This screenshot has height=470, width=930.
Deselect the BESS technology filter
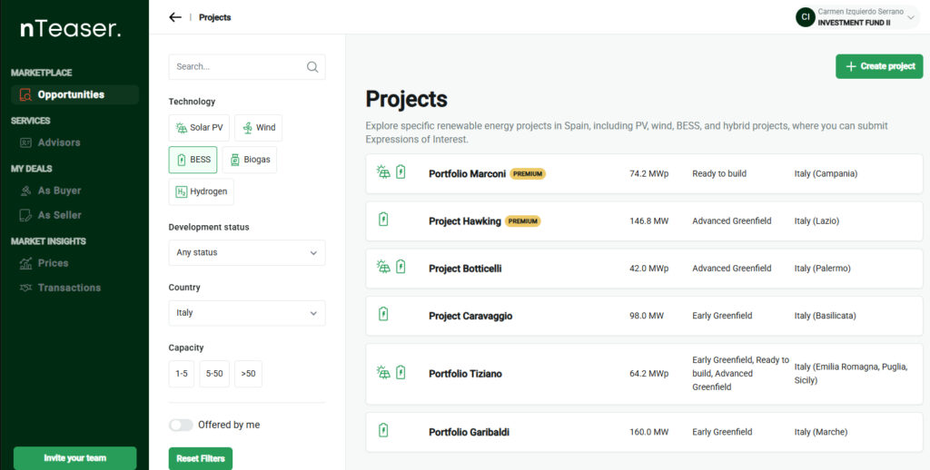click(x=193, y=160)
